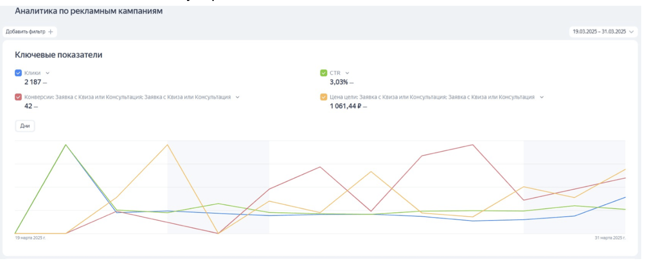This screenshot has width=647, height=261.
Task: Disable the yellow Цена цели checkbox
Action: coord(323,97)
